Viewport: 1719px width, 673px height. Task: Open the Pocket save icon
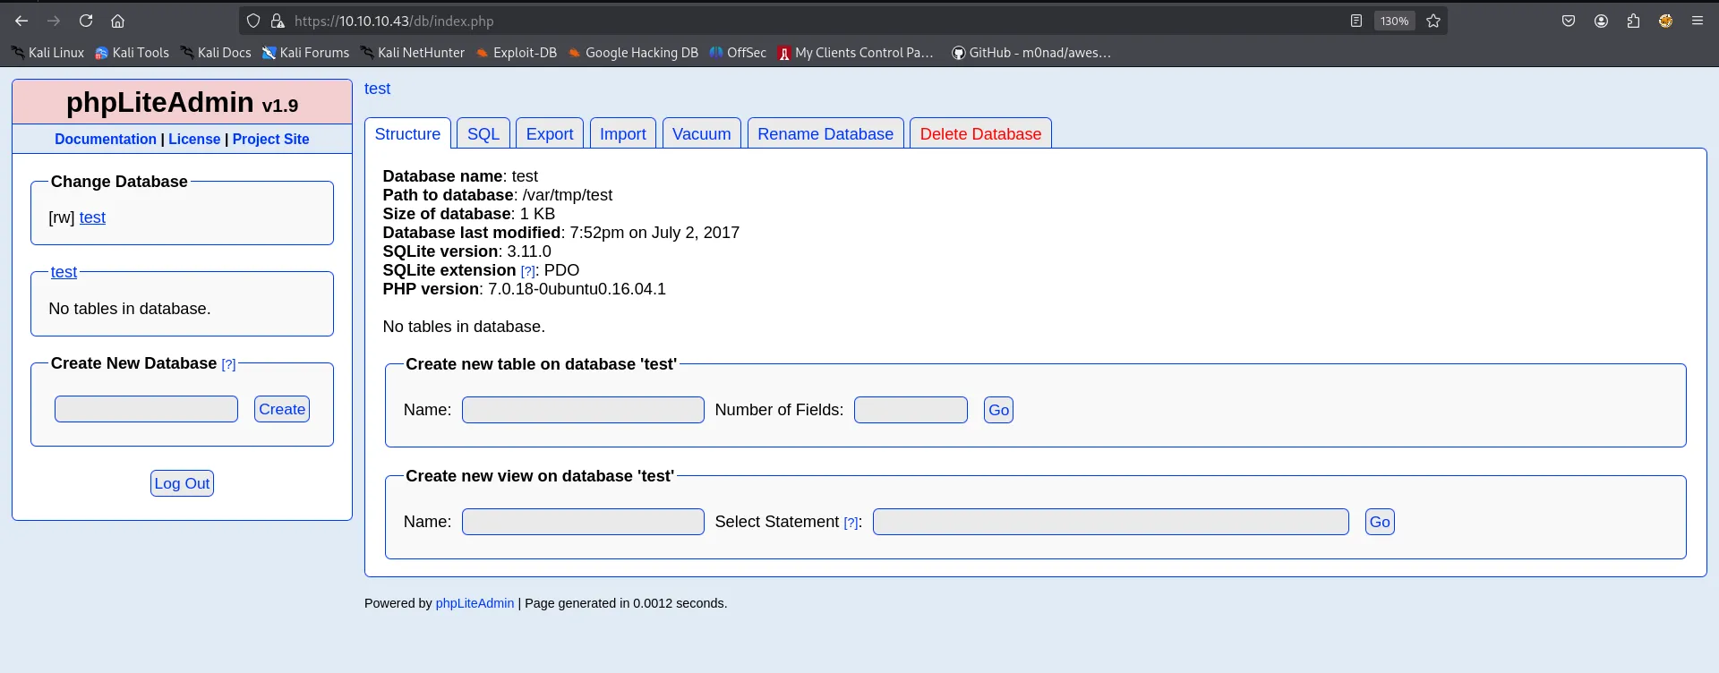[1569, 21]
